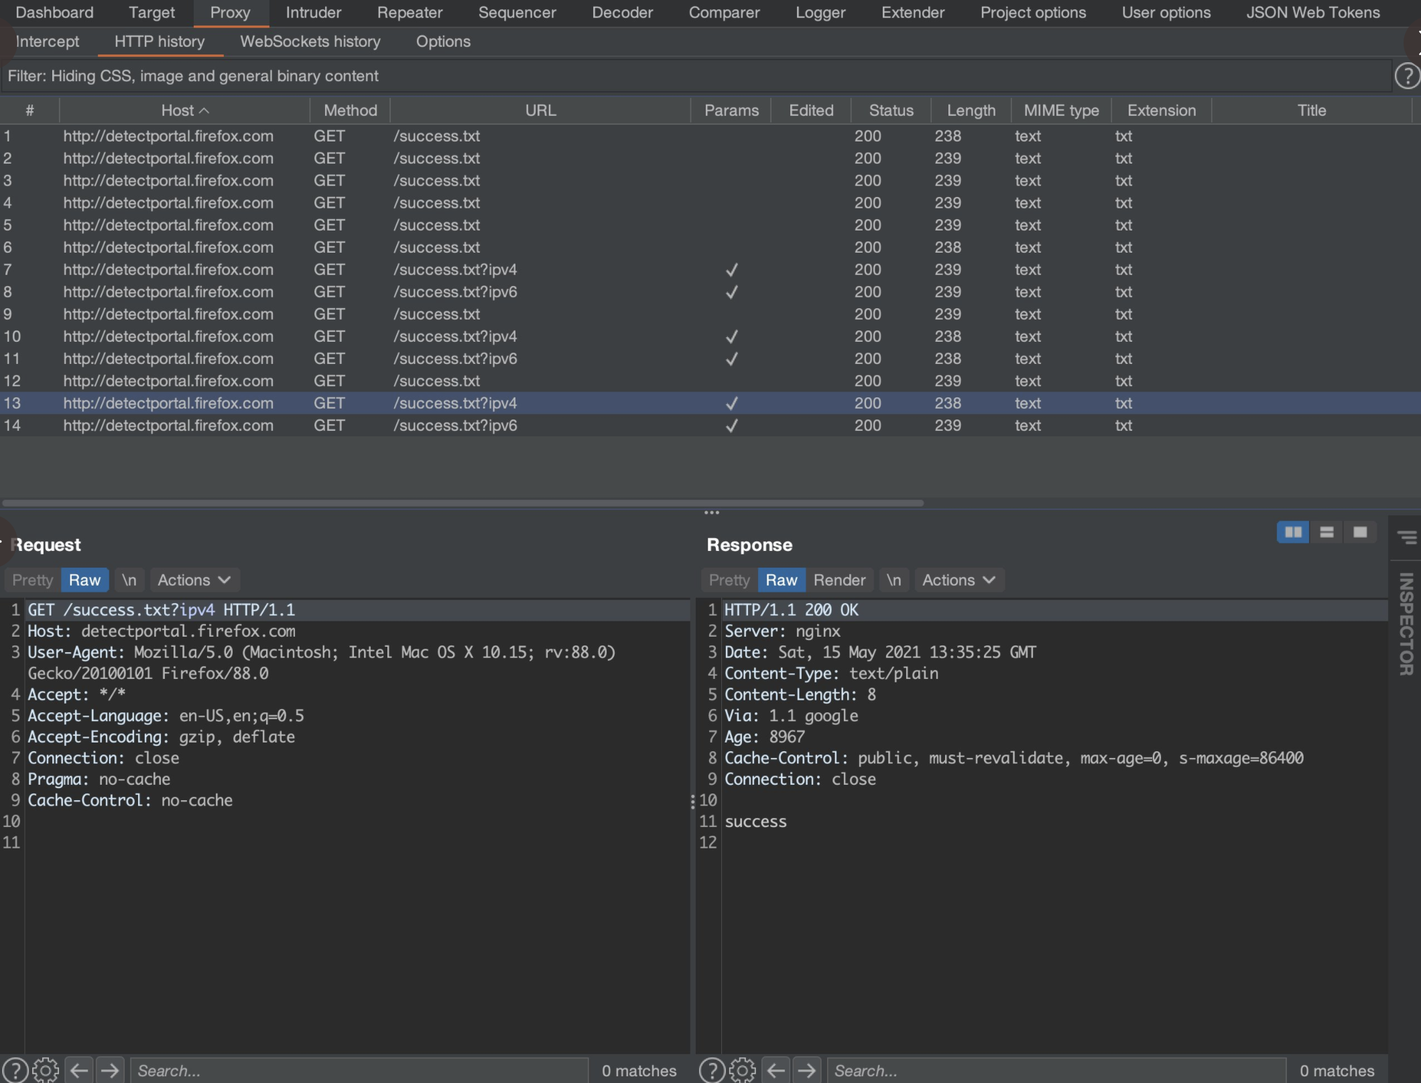Sort table by Extension column header
1421x1083 pixels.
[1161, 111]
